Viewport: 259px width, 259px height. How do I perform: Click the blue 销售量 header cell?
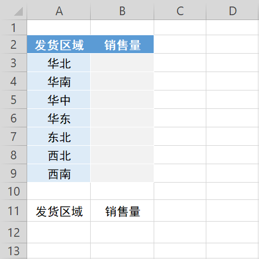coord(122,44)
